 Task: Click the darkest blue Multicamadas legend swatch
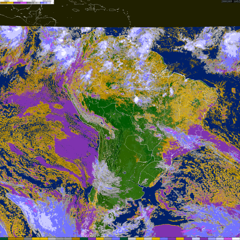coord(42,3)
